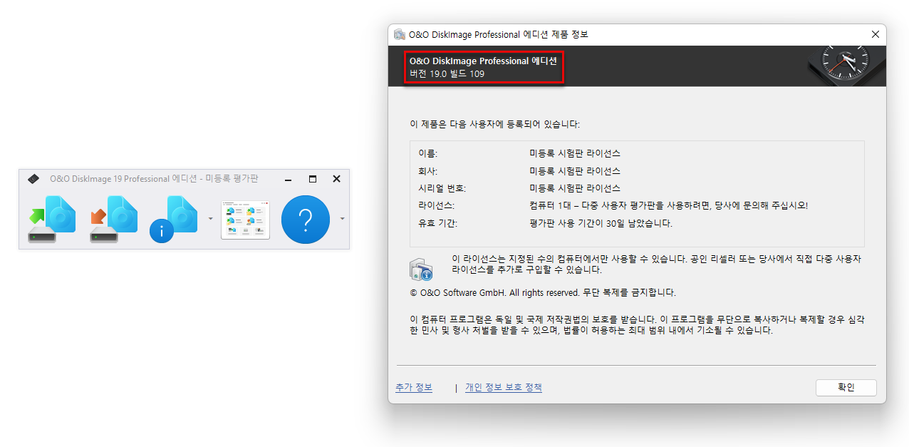This screenshot has width=909, height=447.
Task: Close the 제품 정보 dialog with X
Action: 876,34
